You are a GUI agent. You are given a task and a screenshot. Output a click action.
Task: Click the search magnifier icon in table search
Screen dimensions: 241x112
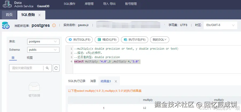point(47,68)
